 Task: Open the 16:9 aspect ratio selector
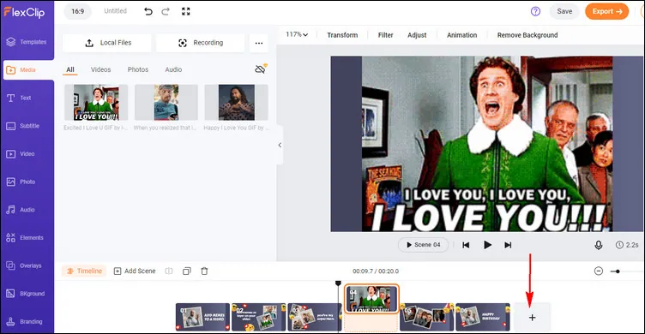coord(78,11)
